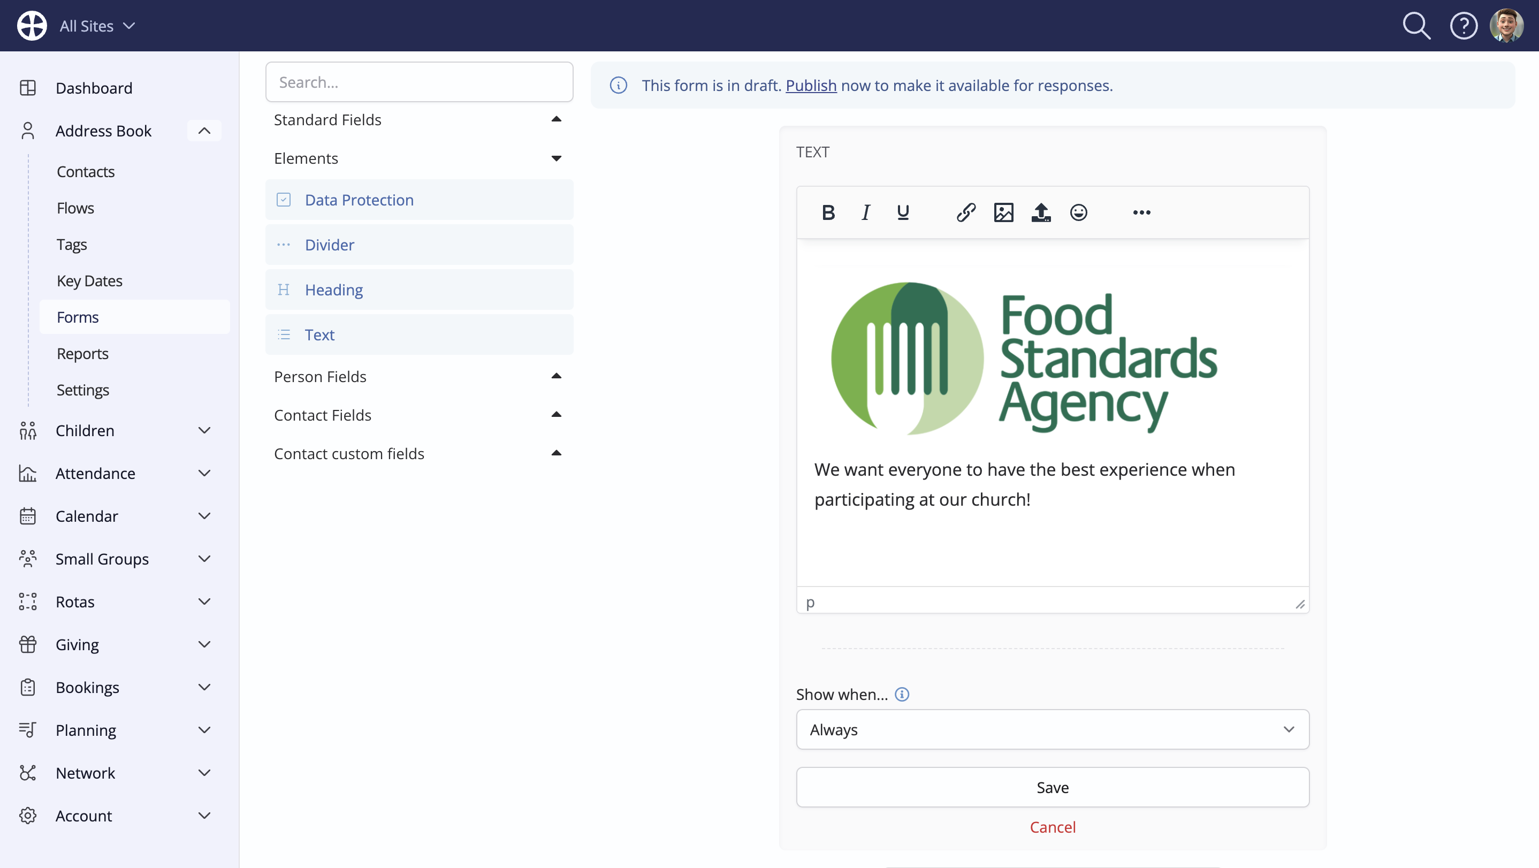Screen dimensions: 1539x868
Task: Toggle italic formatting in the editor
Action: [x=866, y=212]
